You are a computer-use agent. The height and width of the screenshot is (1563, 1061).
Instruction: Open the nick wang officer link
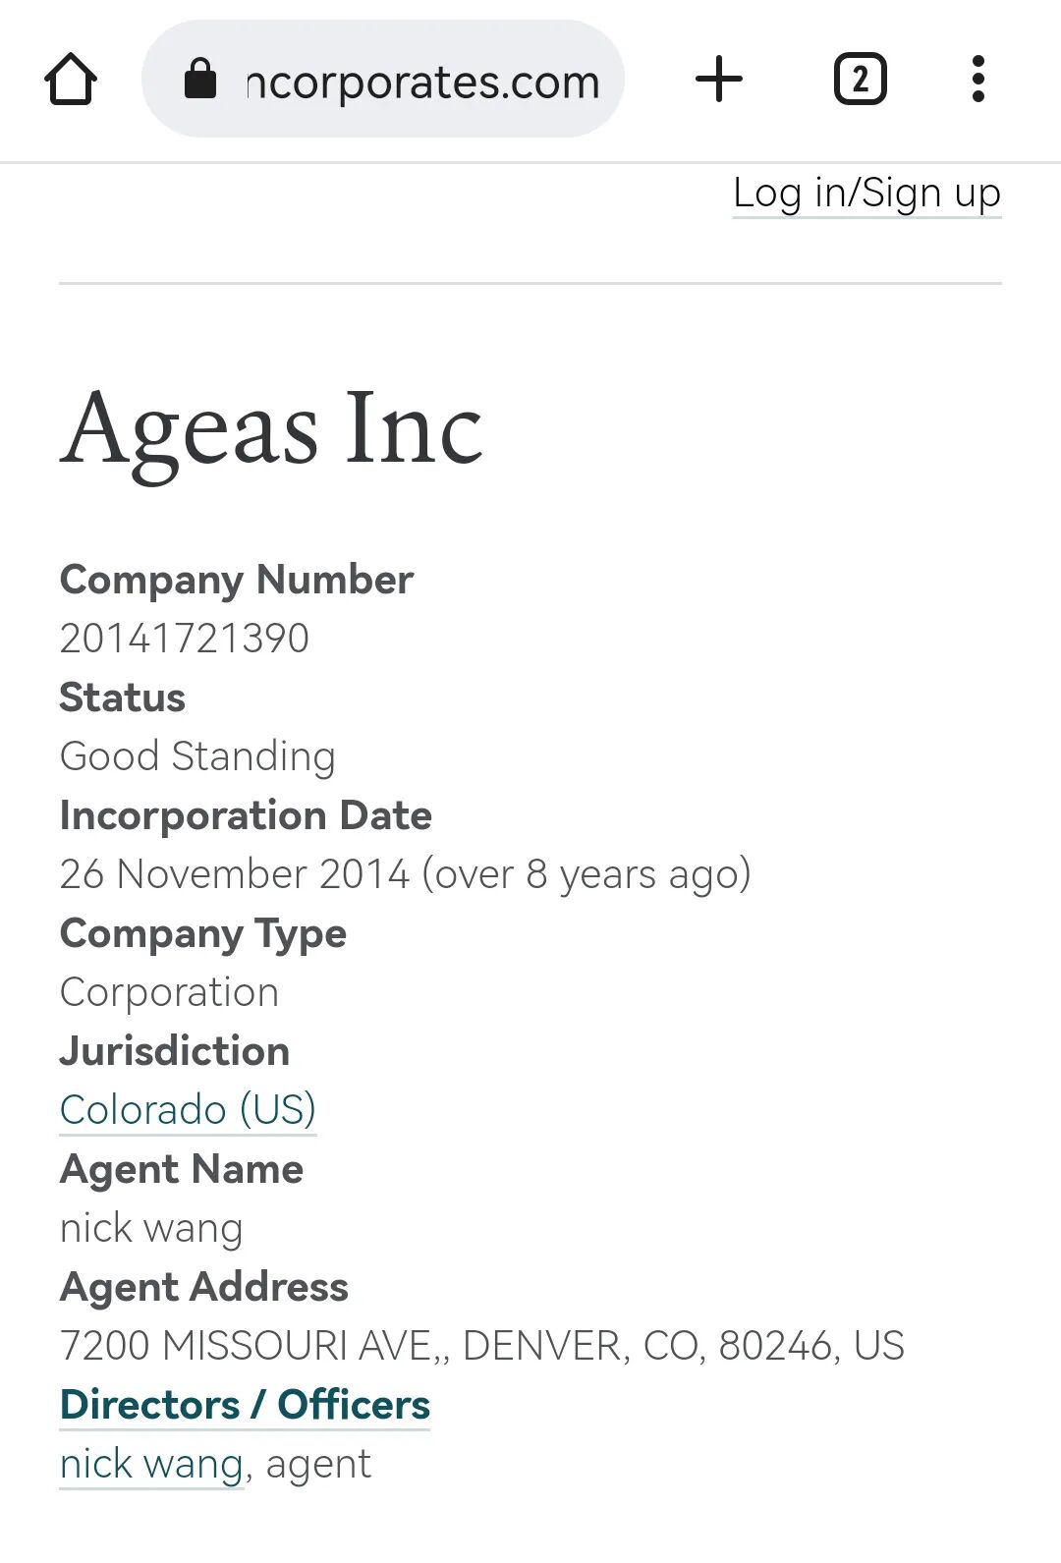[151, 1464]
